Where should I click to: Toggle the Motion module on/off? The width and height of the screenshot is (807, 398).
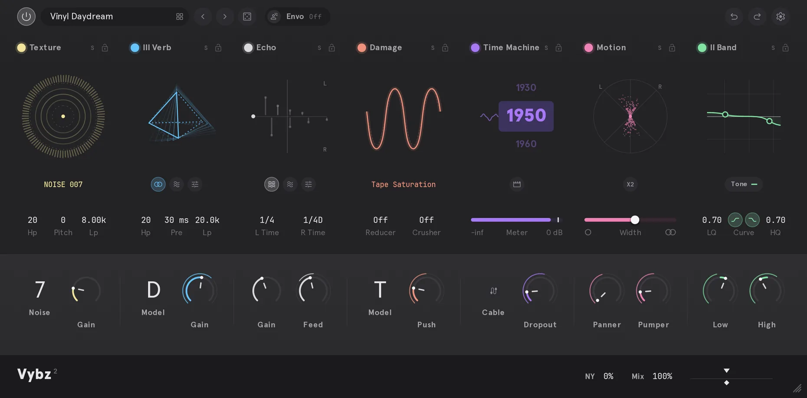pyautogui.click(x=589, y=48)
